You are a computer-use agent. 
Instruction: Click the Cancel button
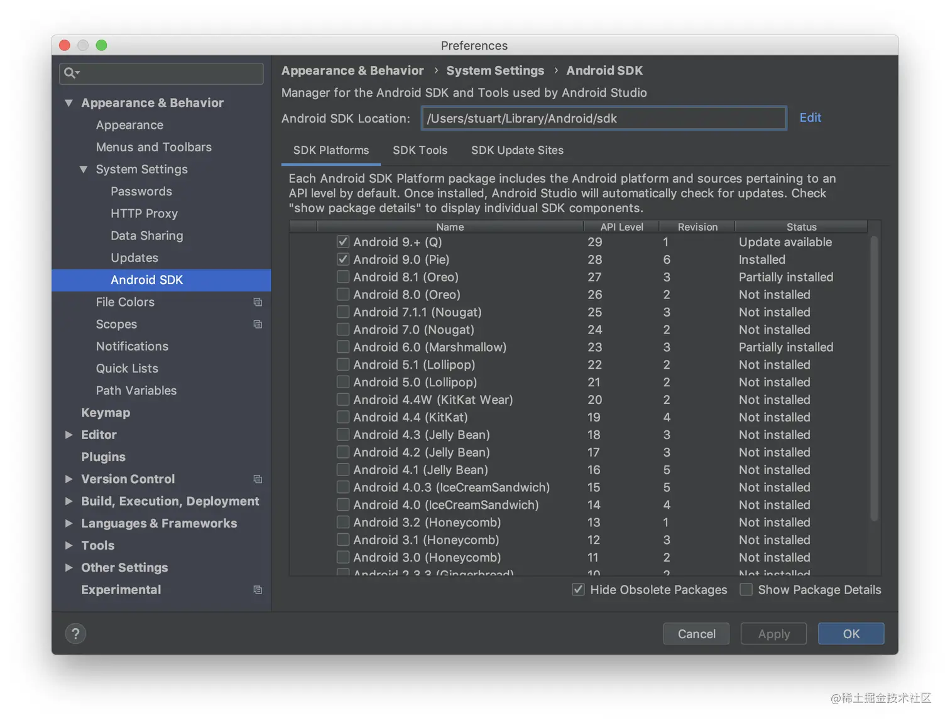[696, 634]
